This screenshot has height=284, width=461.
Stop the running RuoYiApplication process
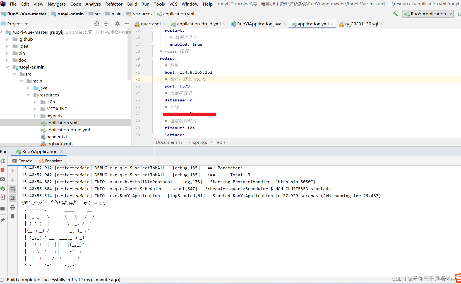coord(3,170)
